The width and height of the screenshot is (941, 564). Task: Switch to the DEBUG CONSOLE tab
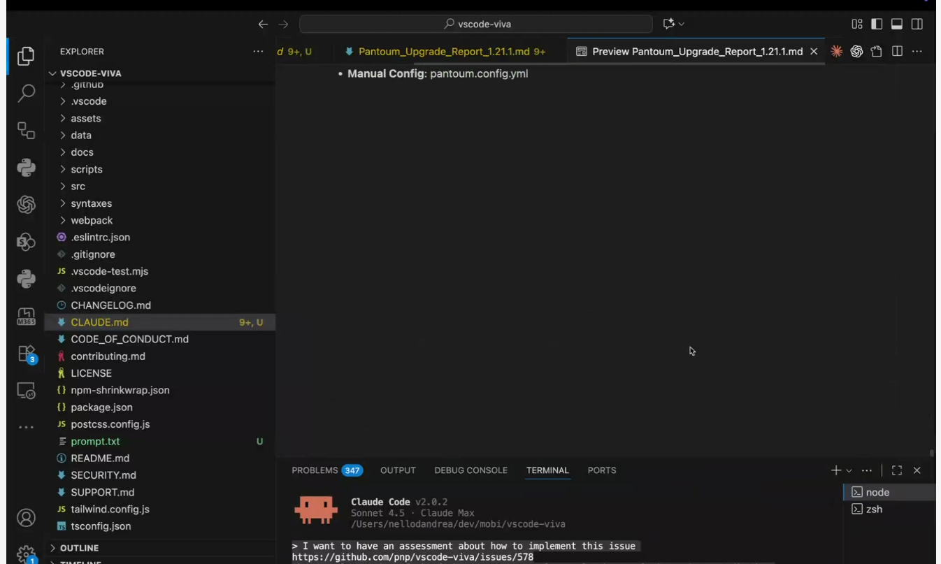pos(470,470)
